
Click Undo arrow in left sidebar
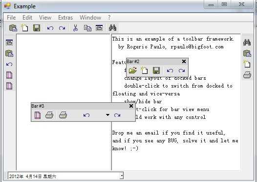coord(9,64)
